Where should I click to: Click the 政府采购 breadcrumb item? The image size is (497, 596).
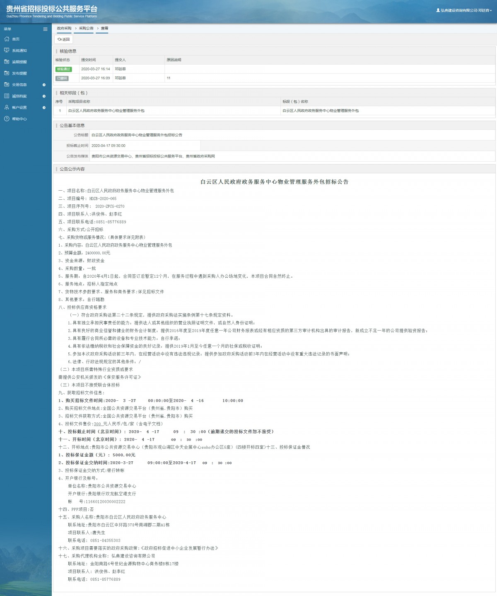coord(64,29)
